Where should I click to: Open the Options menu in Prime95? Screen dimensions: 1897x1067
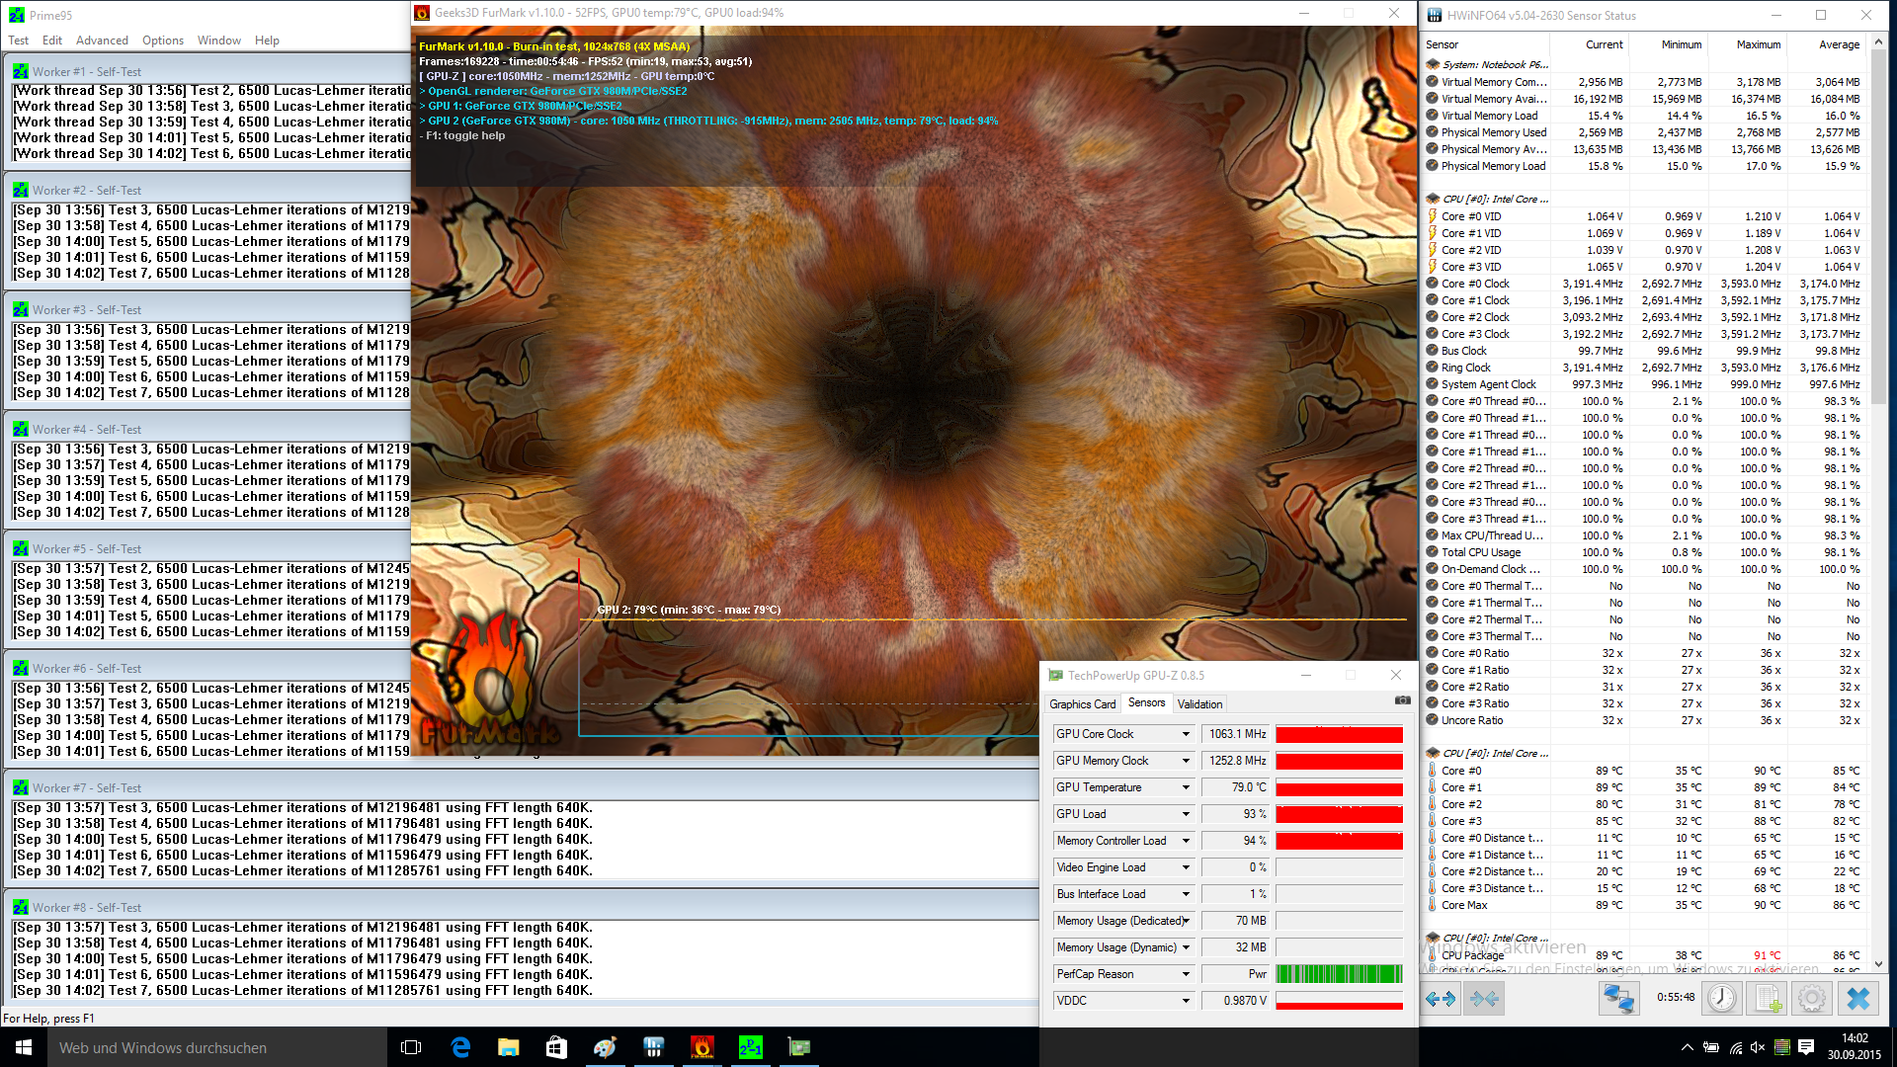pyautogui.click(x=162, y=41)
